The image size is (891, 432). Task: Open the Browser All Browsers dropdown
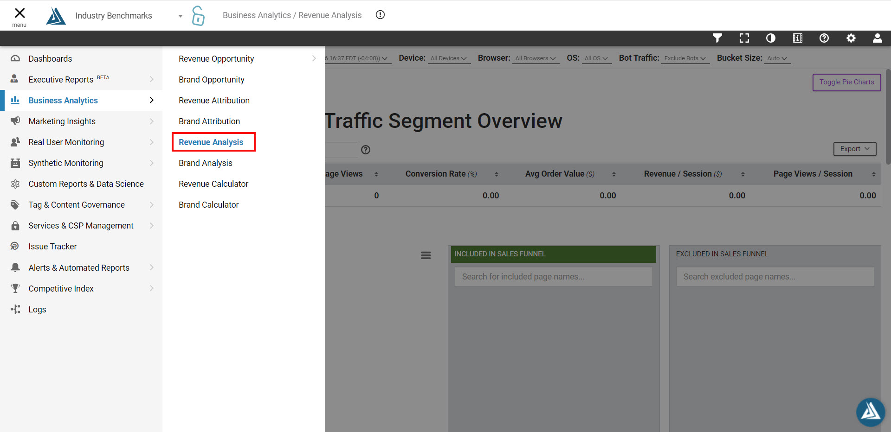click(536, 58)
